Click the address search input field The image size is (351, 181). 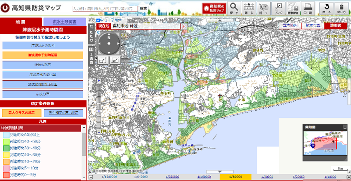click(x=105, y=9)
